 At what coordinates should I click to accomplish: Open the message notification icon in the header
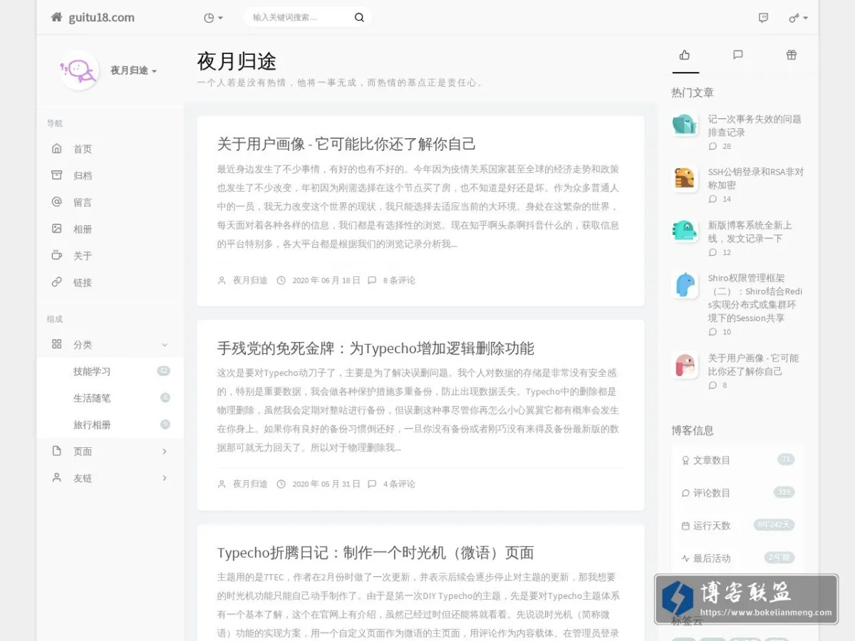point(764,18)
